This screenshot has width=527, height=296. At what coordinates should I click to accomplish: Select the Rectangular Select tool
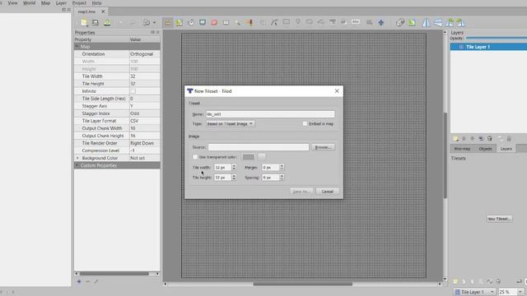[226, 22]
